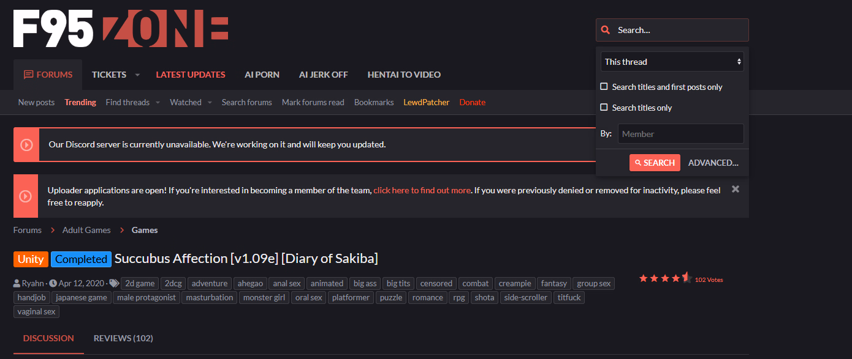The height and width of the screenshot is (359, 852).
Task: Select the platformer tag
Action: [351, 297]
